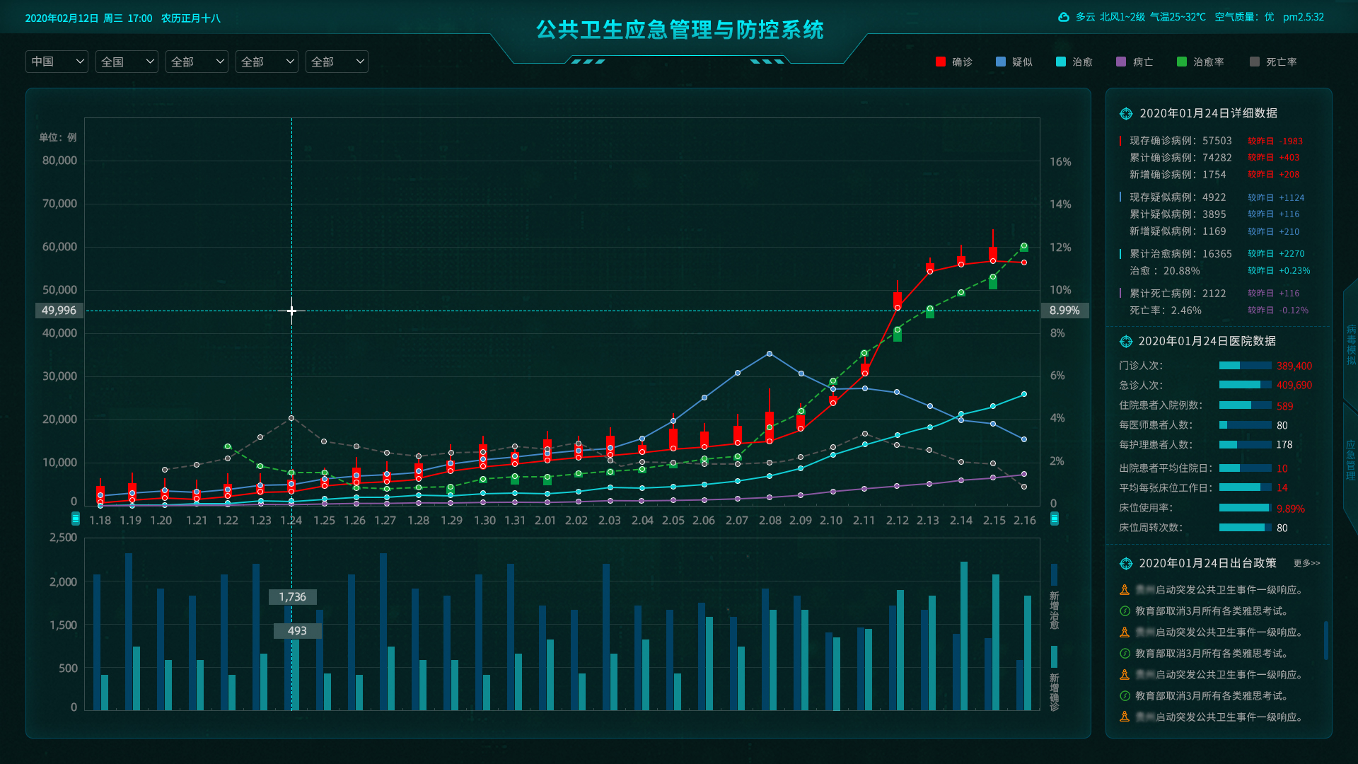The image size is (1358, 764).
Task: Toggle the 疑似 legend series
Action: 1014,62
